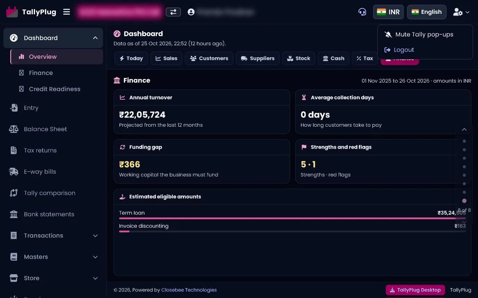The width and height of the screenshot is (478, 298).
Task: Expand the Transactions sidebar menu
Action: pyautogui.click(x=53, y=236)
